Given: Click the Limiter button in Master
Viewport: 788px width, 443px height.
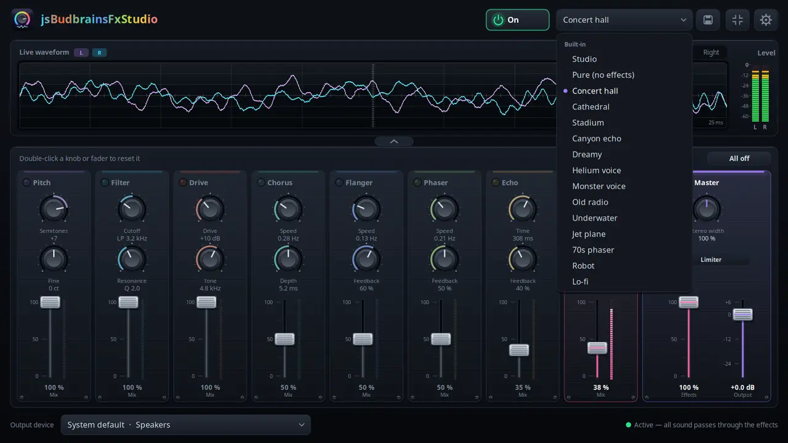Looking at the screenshot, I should click(711, 260).
